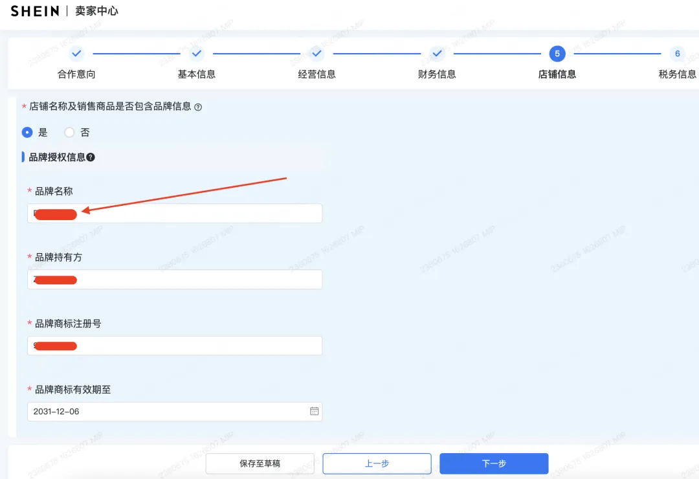This screenshot has height=479, width=699.
Task: Click the 卖家中心 header label
Action: tap(96, 11)
